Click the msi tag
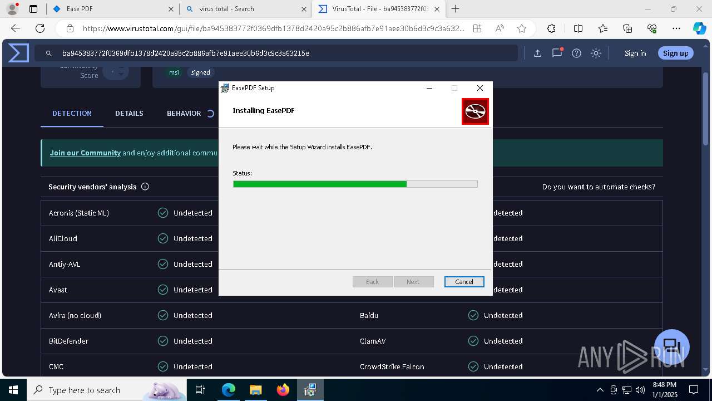Image resolution: width=712 pixels, height=401 pixels. click(x=174, y=72)
